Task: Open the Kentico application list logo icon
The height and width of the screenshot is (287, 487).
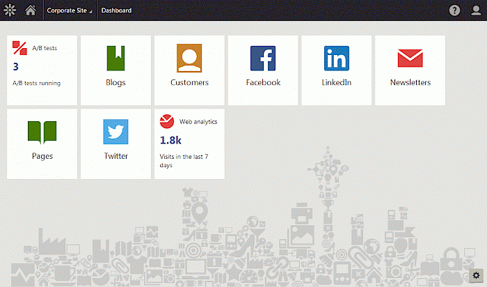Action: click(10, 10)
